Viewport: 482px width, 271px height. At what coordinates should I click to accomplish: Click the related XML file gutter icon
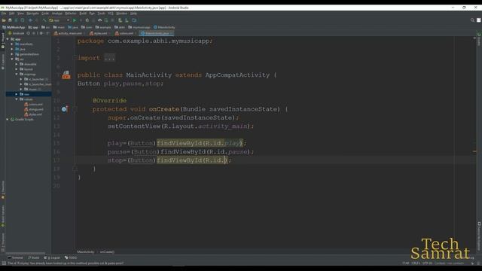(x=66, y=75)
